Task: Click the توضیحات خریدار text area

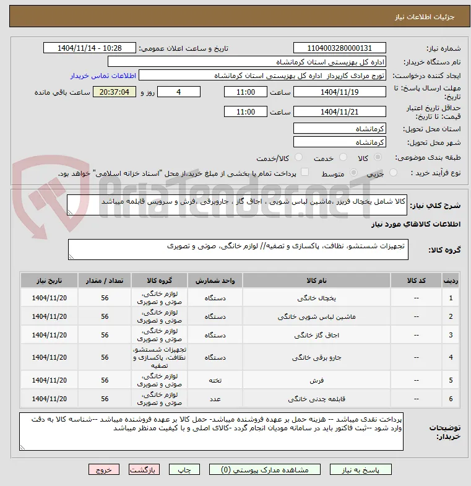Action: (211, 431)
